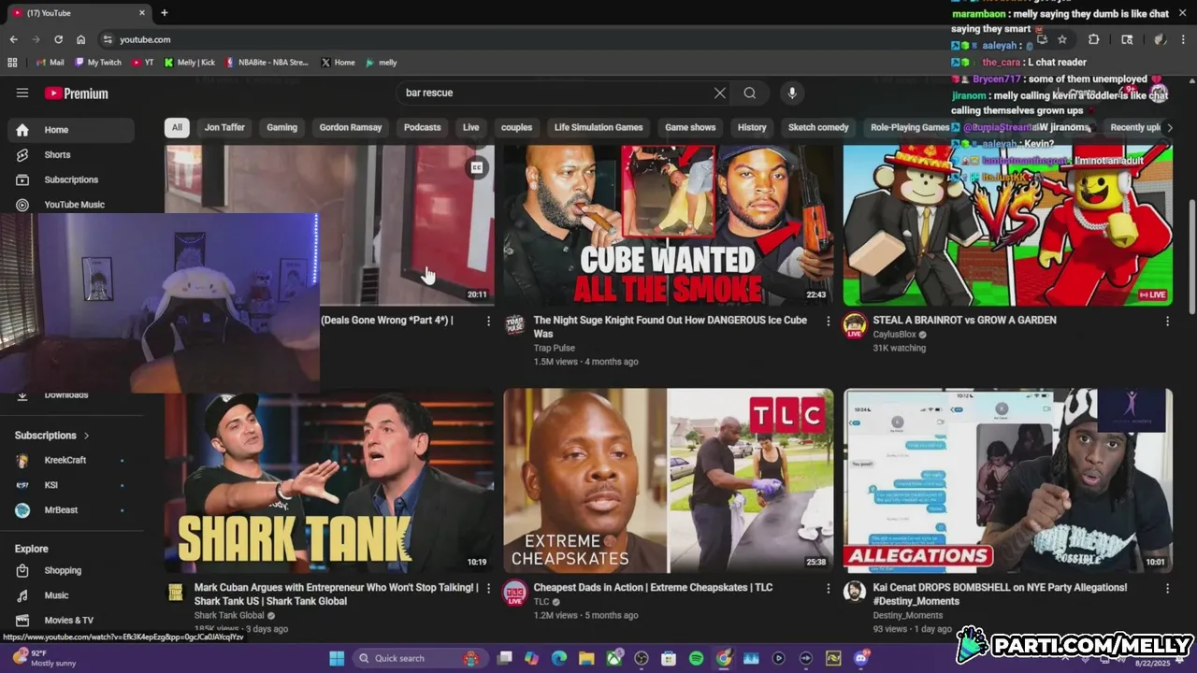Image resolution: width=1197 pixels, height=673 pixels.
Task: Open more options for Cheapest Dads video
Action: click(828, 588)
